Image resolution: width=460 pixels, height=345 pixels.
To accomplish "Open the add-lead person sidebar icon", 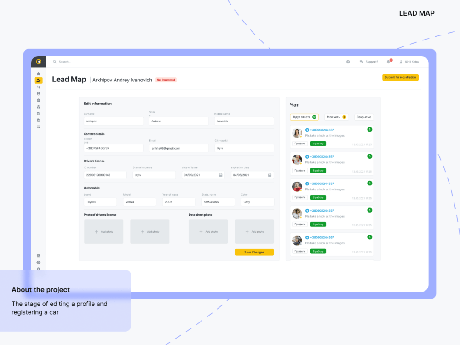I will point(39,80).
